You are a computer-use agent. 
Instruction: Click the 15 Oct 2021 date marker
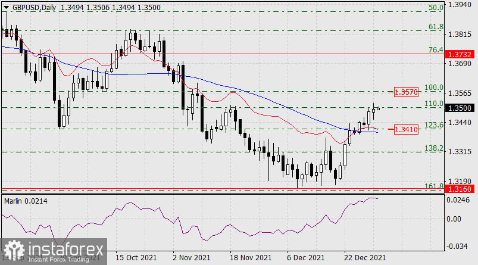click(x=136, y=257)
